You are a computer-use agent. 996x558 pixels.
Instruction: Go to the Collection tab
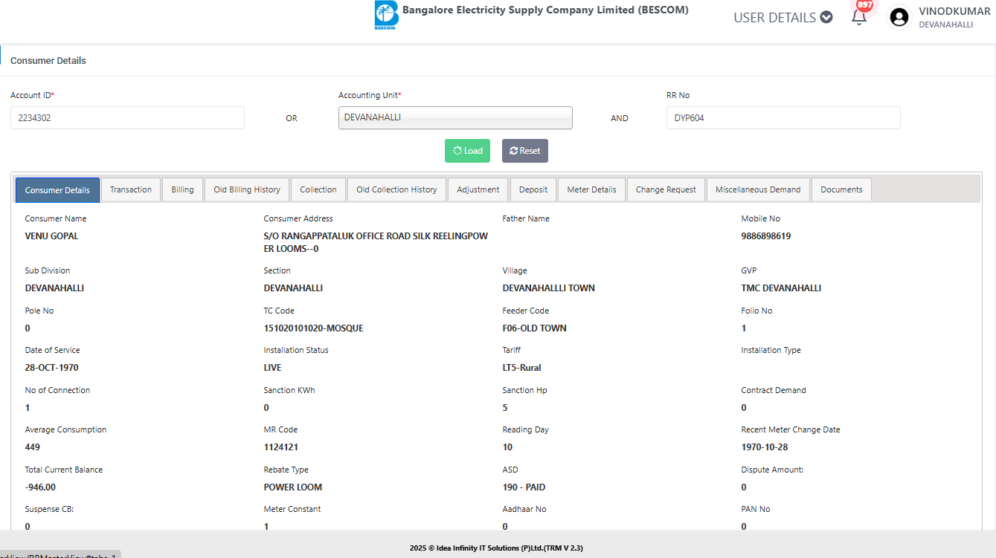click(x=318, y=189)
